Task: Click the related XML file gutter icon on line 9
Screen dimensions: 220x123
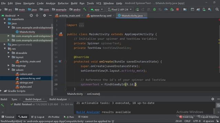Action: [x=61, y=34]
